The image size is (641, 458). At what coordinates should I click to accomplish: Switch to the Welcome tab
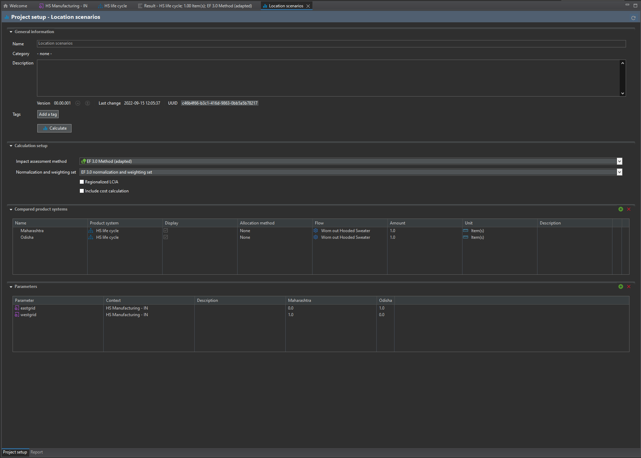click(x=15, y=6)
